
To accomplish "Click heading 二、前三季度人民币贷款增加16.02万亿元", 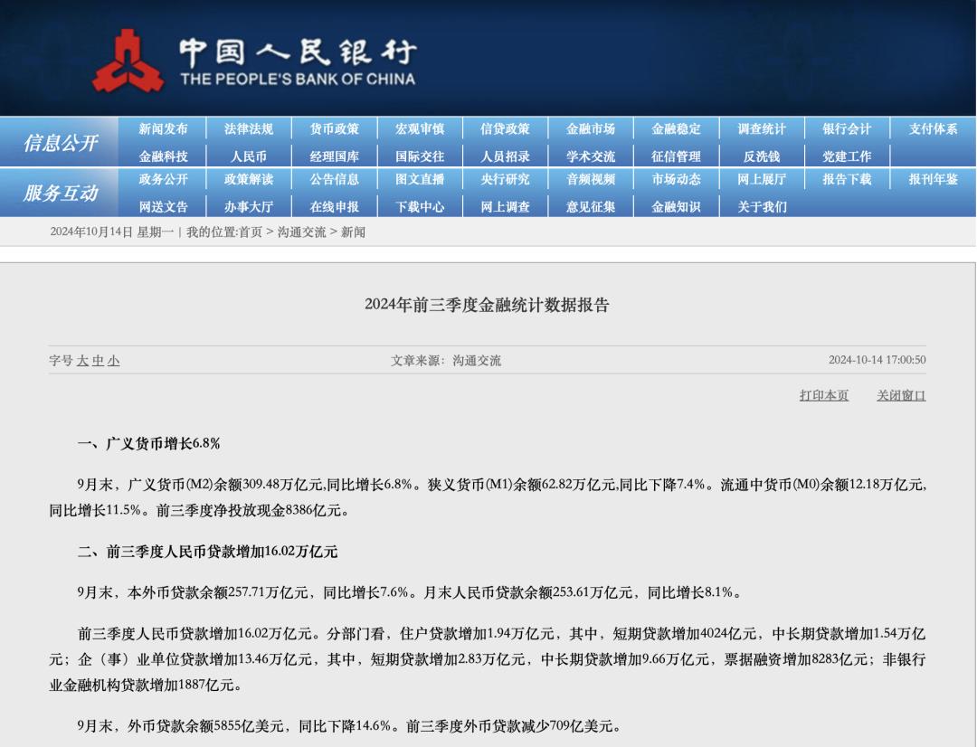I will coord(207,552).
